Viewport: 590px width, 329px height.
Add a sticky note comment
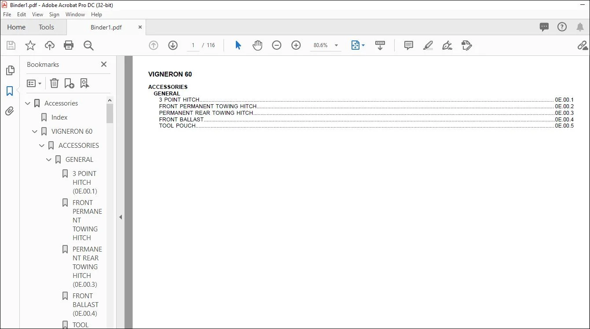click(x=409, y=45)
